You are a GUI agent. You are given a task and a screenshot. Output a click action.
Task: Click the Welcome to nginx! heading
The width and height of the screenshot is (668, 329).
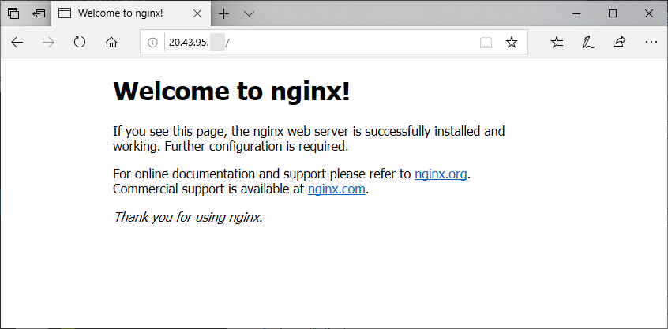click(x=231, y=91)
